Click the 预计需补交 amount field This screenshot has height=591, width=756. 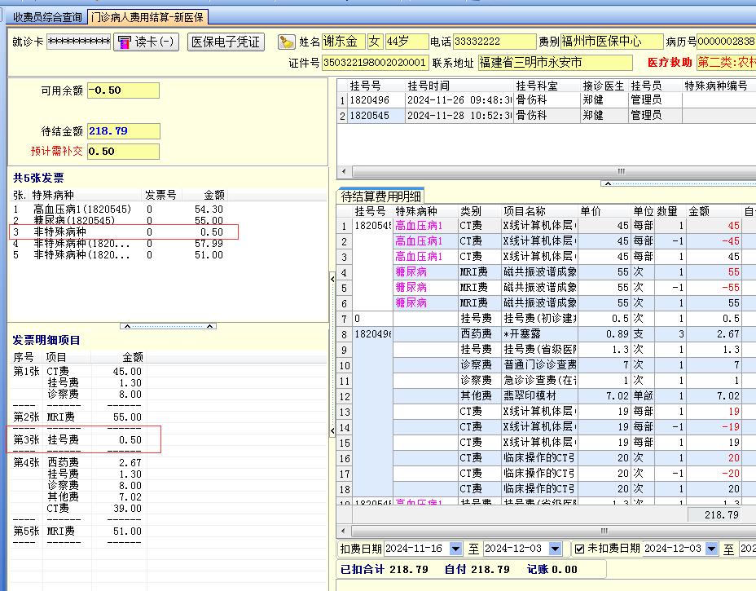pyautogui.click(x=123, y=151)
